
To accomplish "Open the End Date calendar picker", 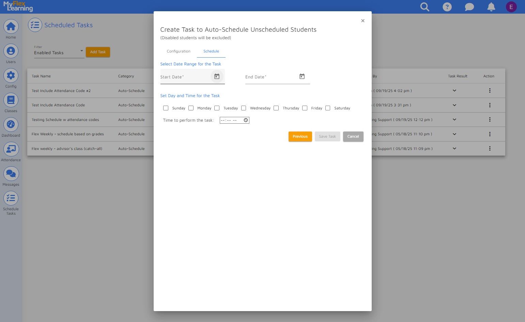I will [x=302, y=76].
